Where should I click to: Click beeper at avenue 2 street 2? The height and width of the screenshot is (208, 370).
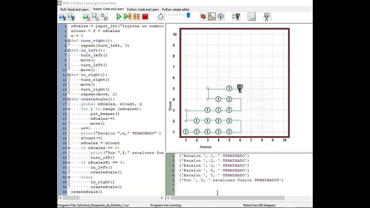pyautogui.click(x=197, y=121)
